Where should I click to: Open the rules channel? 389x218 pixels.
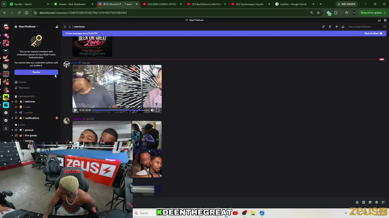36,107
